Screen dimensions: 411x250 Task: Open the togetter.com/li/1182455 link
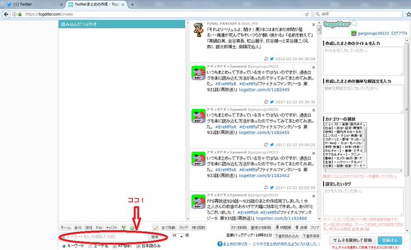(264, 133)
